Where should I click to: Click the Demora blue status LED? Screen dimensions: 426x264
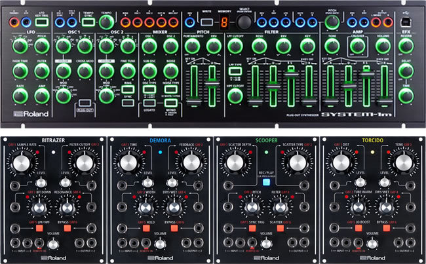click(160, 152)
